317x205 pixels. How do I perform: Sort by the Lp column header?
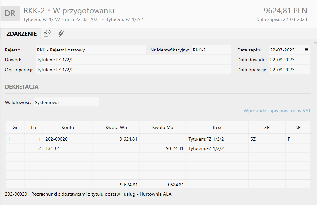tap(34, 127)
